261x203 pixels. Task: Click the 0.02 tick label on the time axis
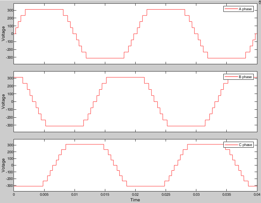coord(135,194)
